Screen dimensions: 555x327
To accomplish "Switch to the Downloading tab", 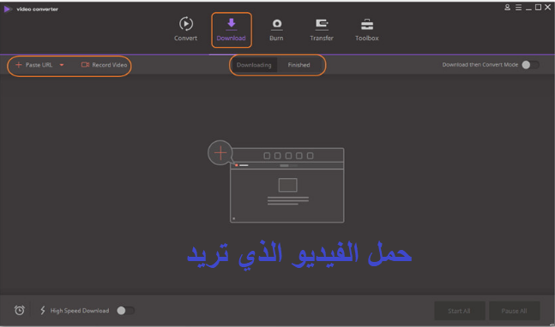I will [254, 65].
